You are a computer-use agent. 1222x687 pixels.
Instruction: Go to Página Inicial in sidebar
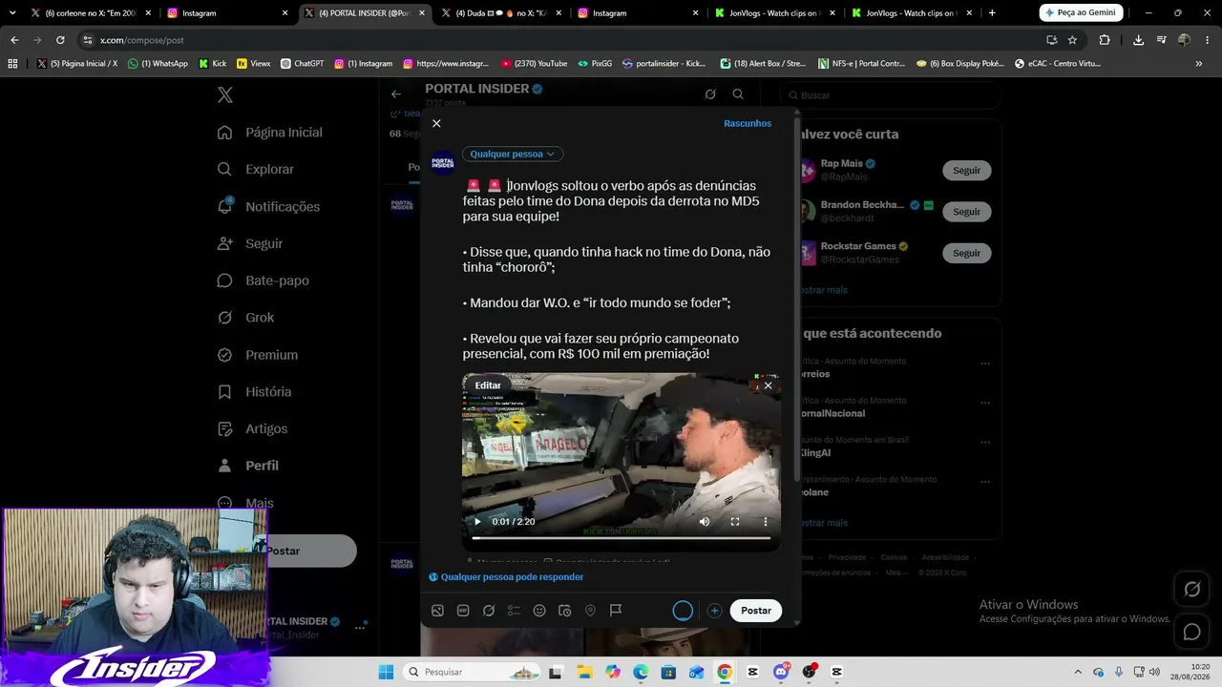coord(270,133)
